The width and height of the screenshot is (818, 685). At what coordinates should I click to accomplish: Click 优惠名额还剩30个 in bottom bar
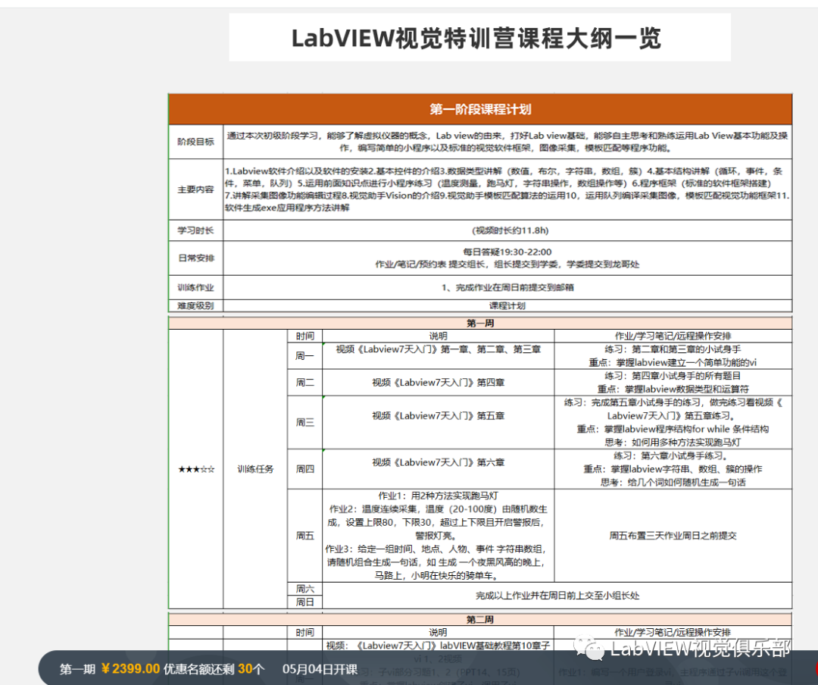(x=214, y=669)
